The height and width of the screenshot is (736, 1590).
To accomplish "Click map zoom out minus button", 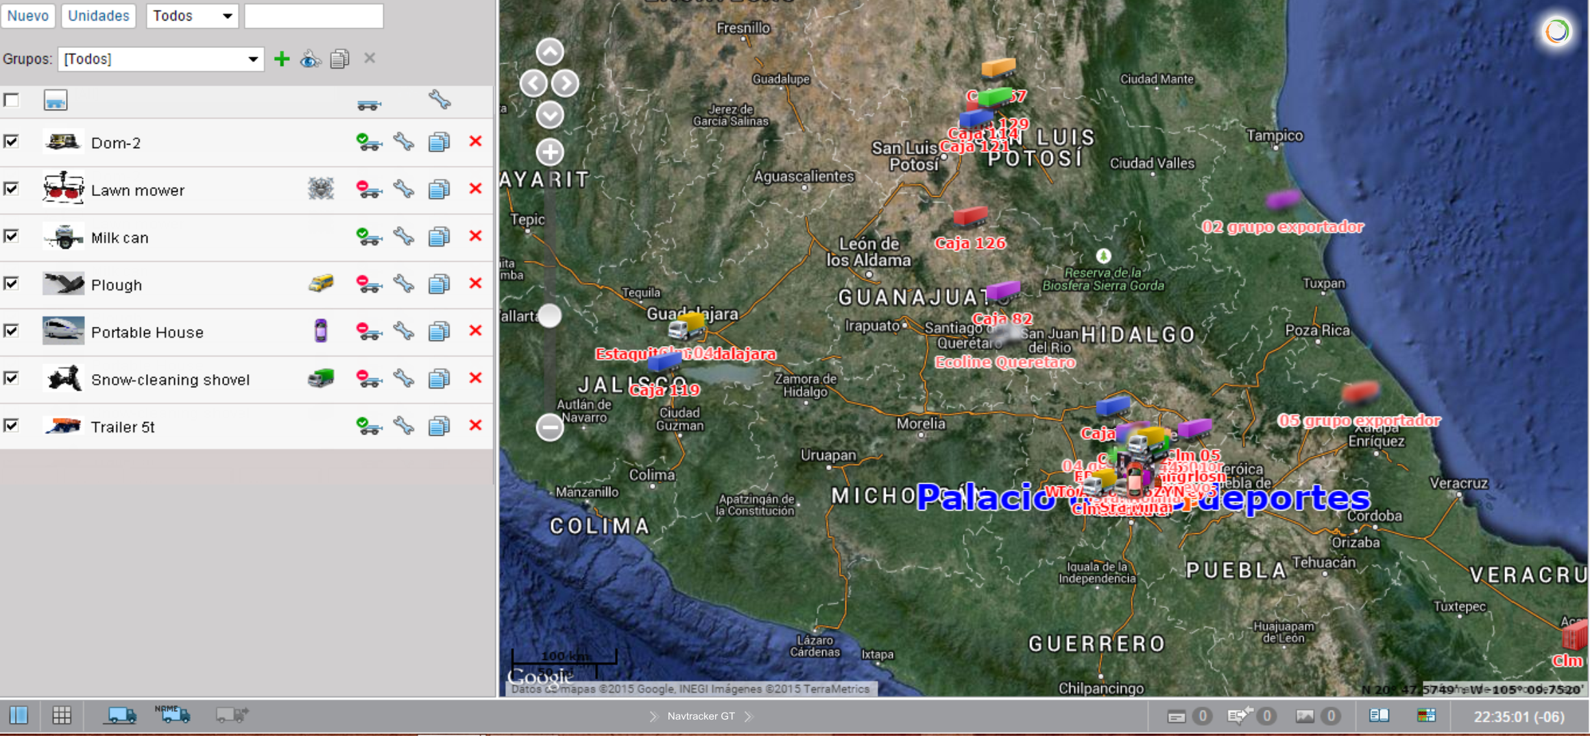I will point(550,428).
